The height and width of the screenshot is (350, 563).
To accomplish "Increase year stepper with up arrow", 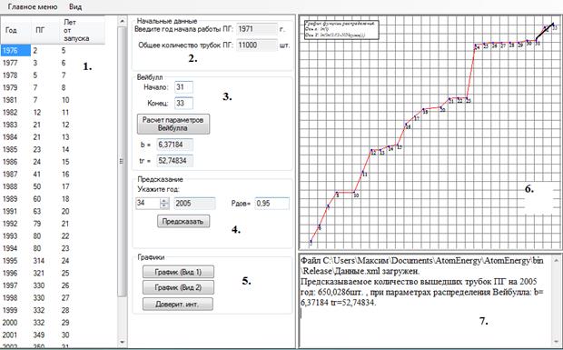I will (164, 201).
